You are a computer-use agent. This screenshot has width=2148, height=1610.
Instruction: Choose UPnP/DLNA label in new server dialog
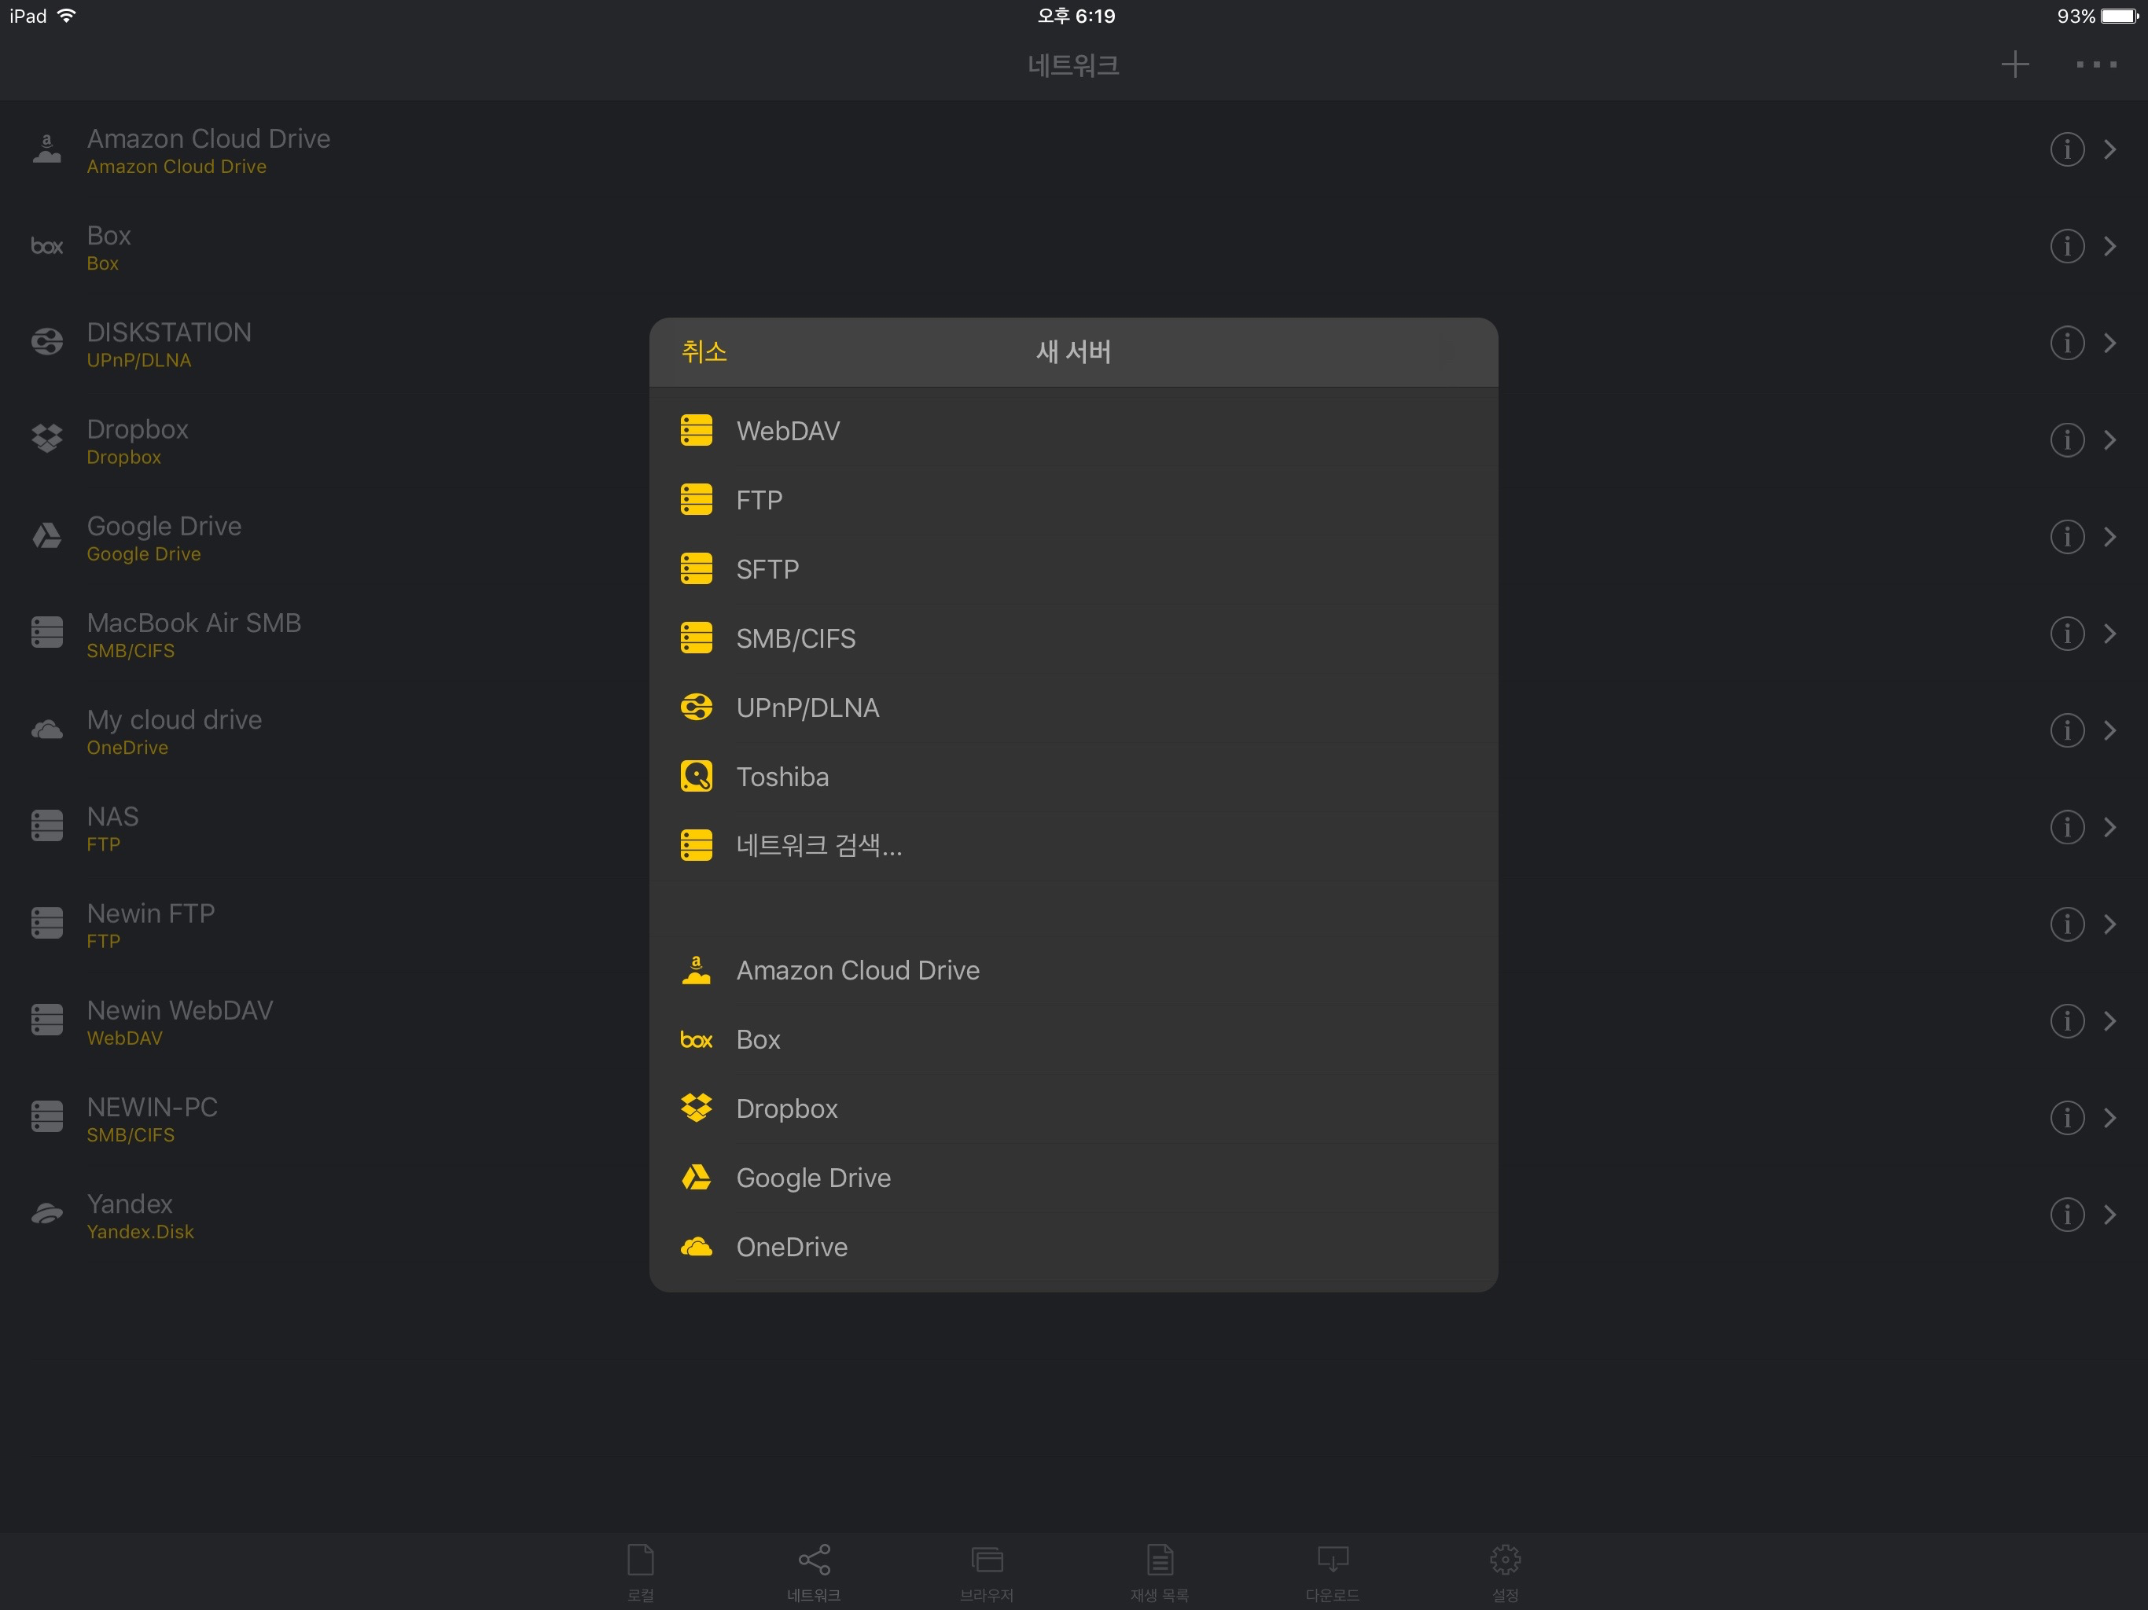[808, 708]
